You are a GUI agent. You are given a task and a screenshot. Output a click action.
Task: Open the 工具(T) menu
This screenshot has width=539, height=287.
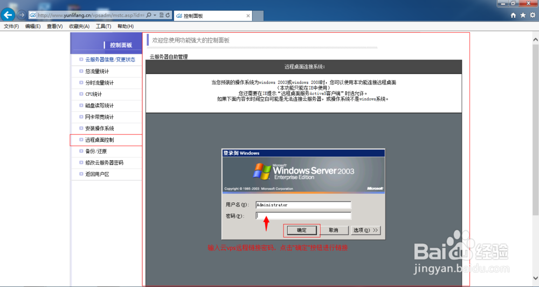point(103,26)
